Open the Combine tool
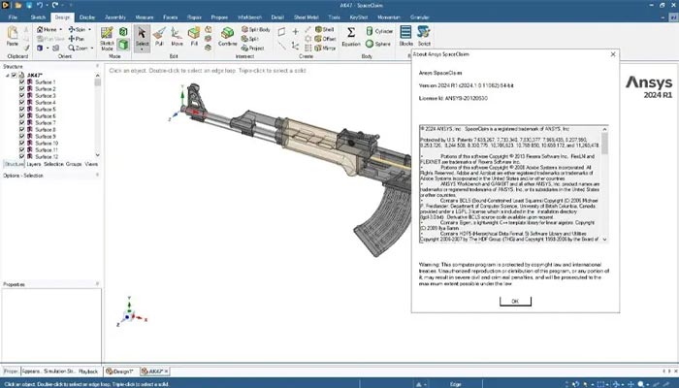This screenshot has height=388, width=679. point(227,37)
